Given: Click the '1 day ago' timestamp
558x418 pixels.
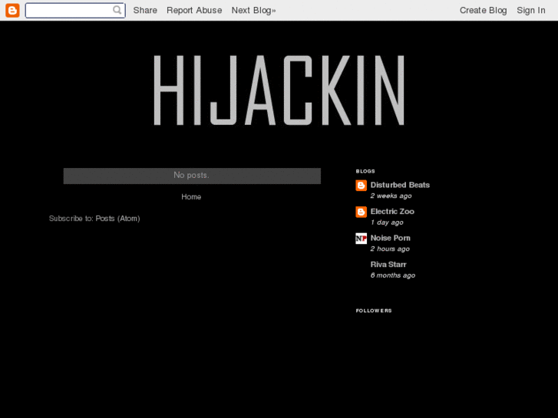Looking at the screenshot, I should (387, 222).
